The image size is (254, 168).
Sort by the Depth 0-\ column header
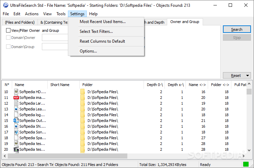pyautogui.click(x=154, y=85)
